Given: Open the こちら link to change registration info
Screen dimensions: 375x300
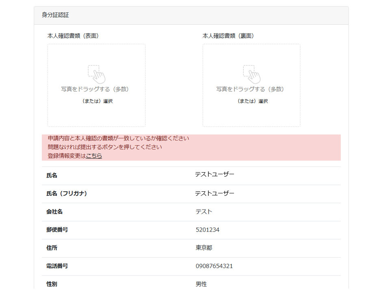Looking at the screenshot, I should pyautogui.click(x=94, y=155).
